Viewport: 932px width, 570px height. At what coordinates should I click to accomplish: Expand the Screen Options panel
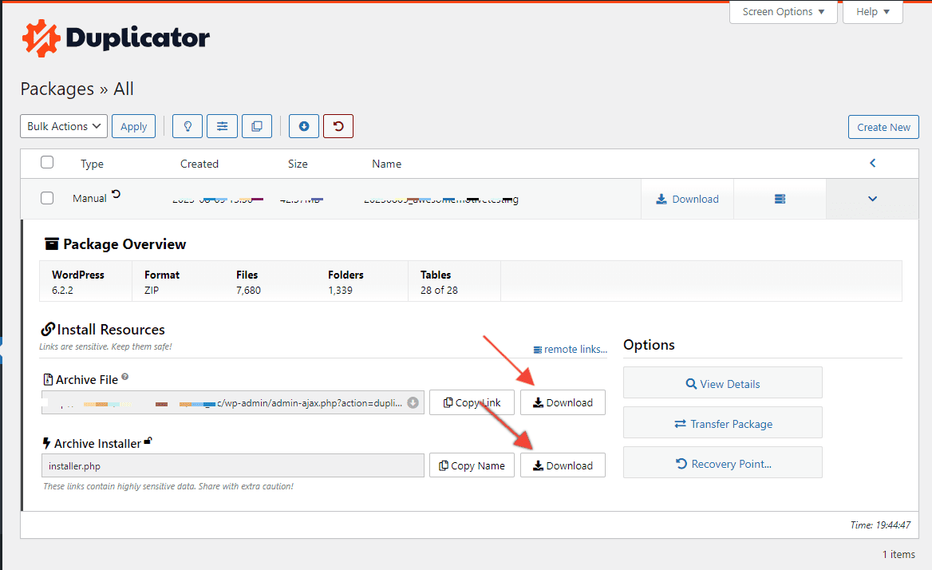point(784,12)
